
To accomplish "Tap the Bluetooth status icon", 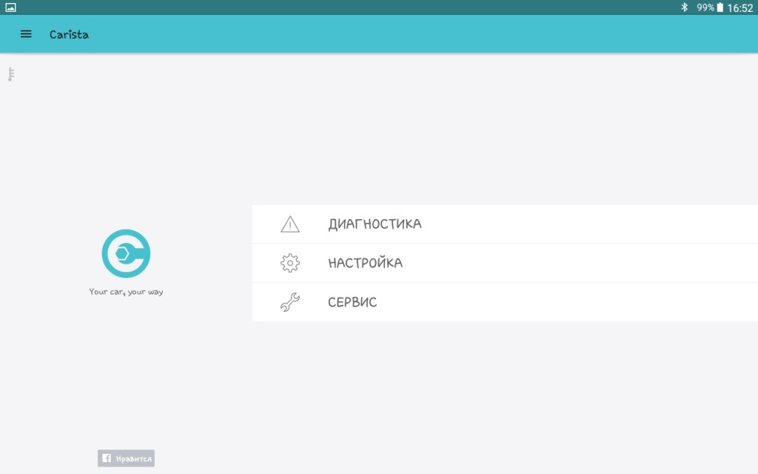I will (x=684, y=7).
